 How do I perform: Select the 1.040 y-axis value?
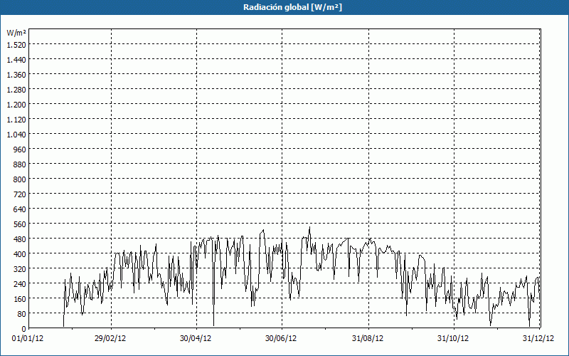(16, 135)
